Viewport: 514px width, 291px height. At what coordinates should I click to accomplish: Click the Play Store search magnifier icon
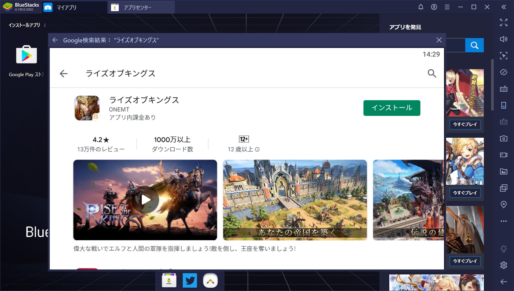point(432,73)
